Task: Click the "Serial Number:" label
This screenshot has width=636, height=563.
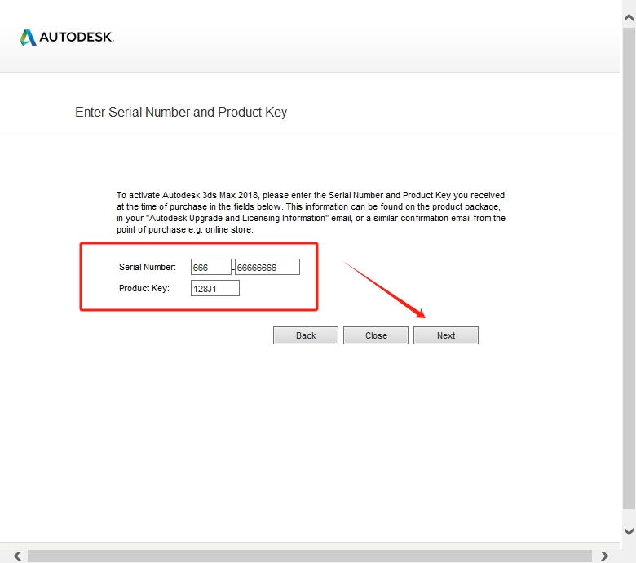Action: [x=148, y=267]
